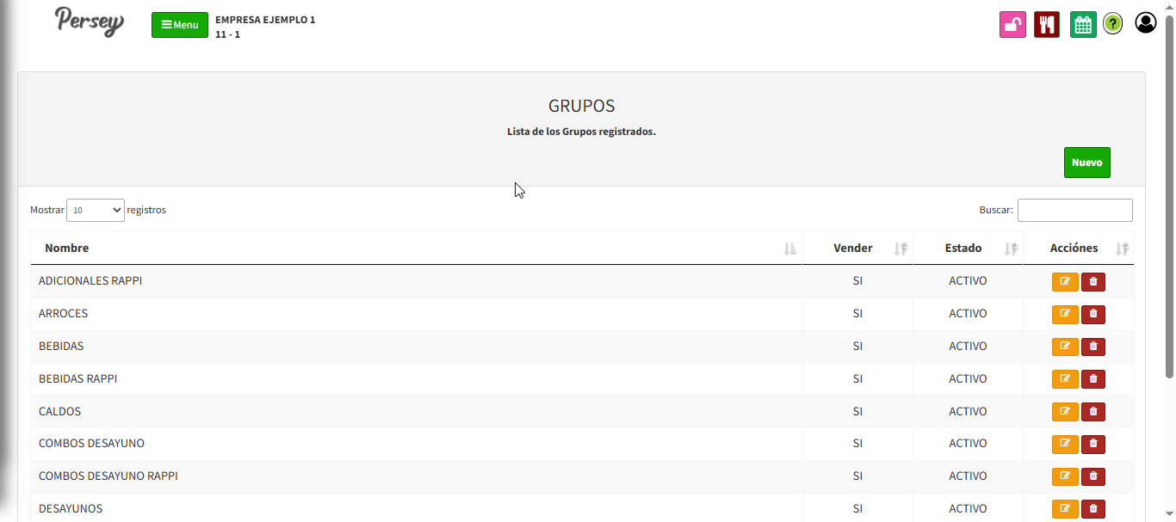Focus the Buscar search field
Viewport: 1176px width, 522px height.
coord(1074,210)
